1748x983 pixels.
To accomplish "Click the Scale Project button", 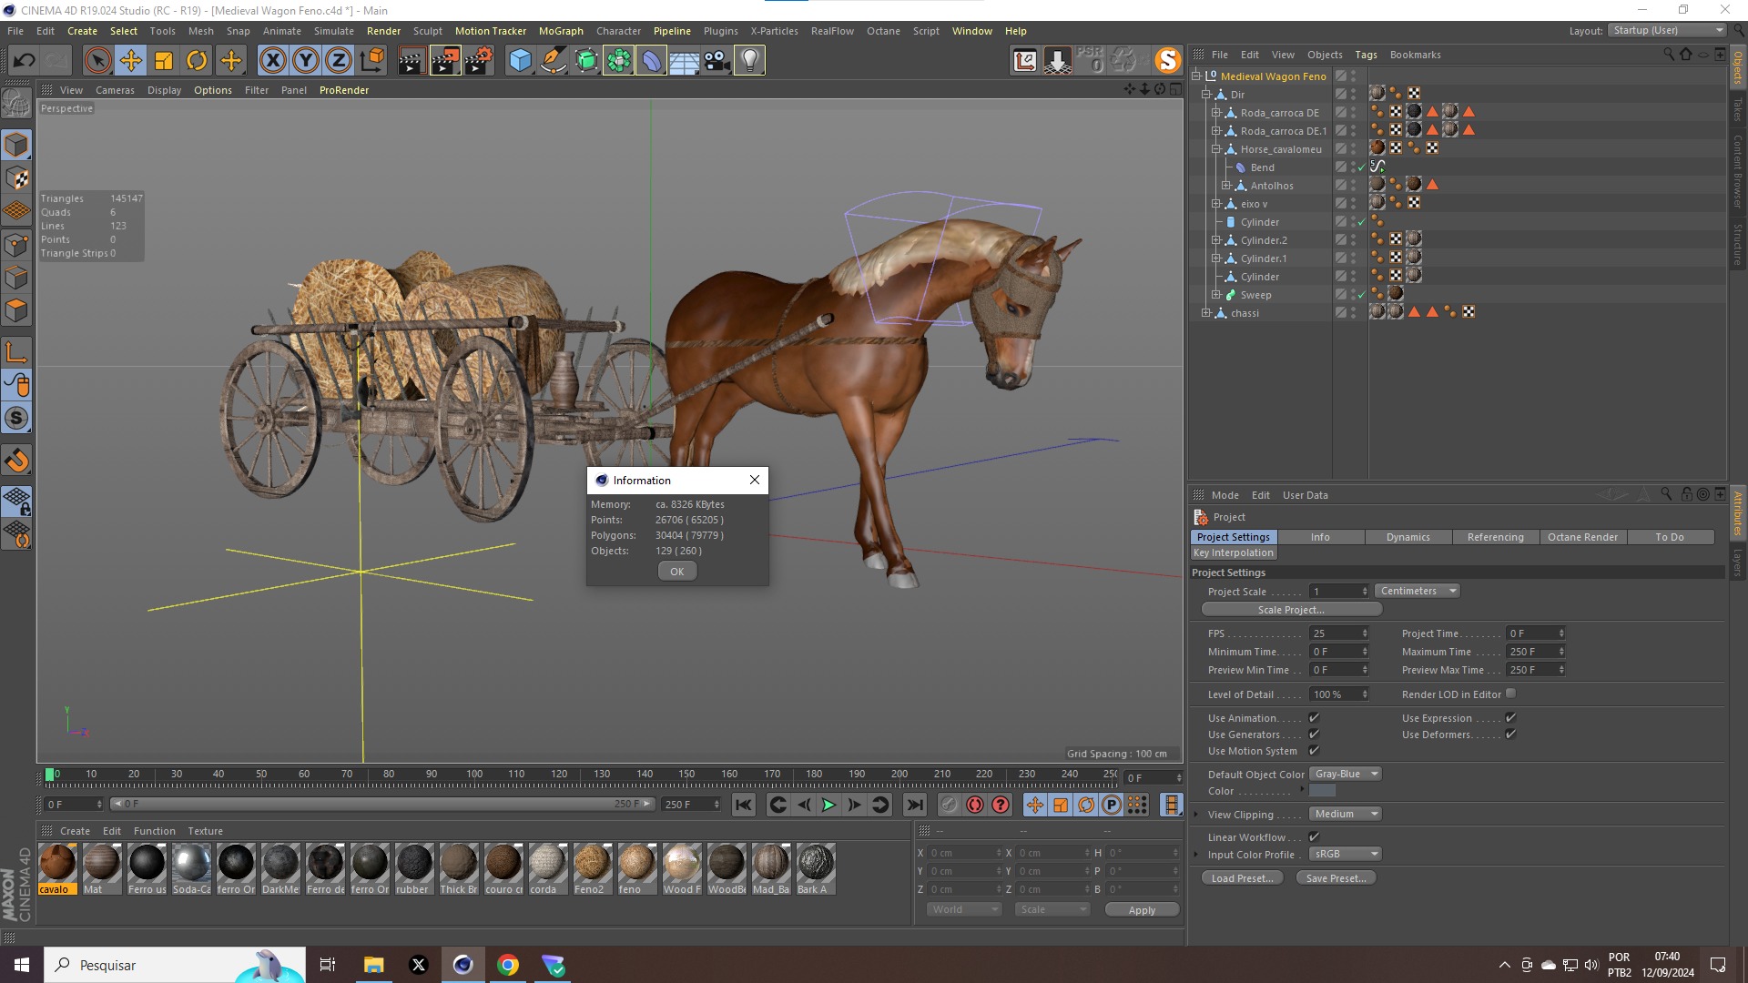I will 1291,610.
